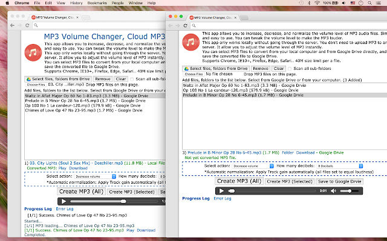Open Error Log link in left window
This screenshot has height=241, width=387.
65,209
